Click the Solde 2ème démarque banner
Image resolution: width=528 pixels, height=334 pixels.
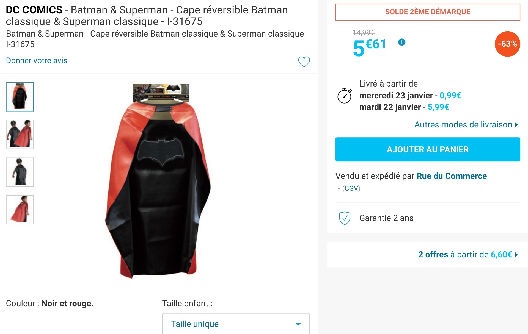pyautogui.click(x=428, y=12)
